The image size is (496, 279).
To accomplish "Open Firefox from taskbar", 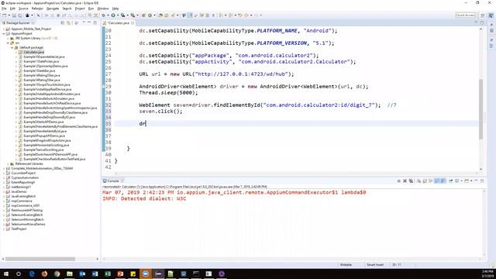I will click(x=44, y=274).
